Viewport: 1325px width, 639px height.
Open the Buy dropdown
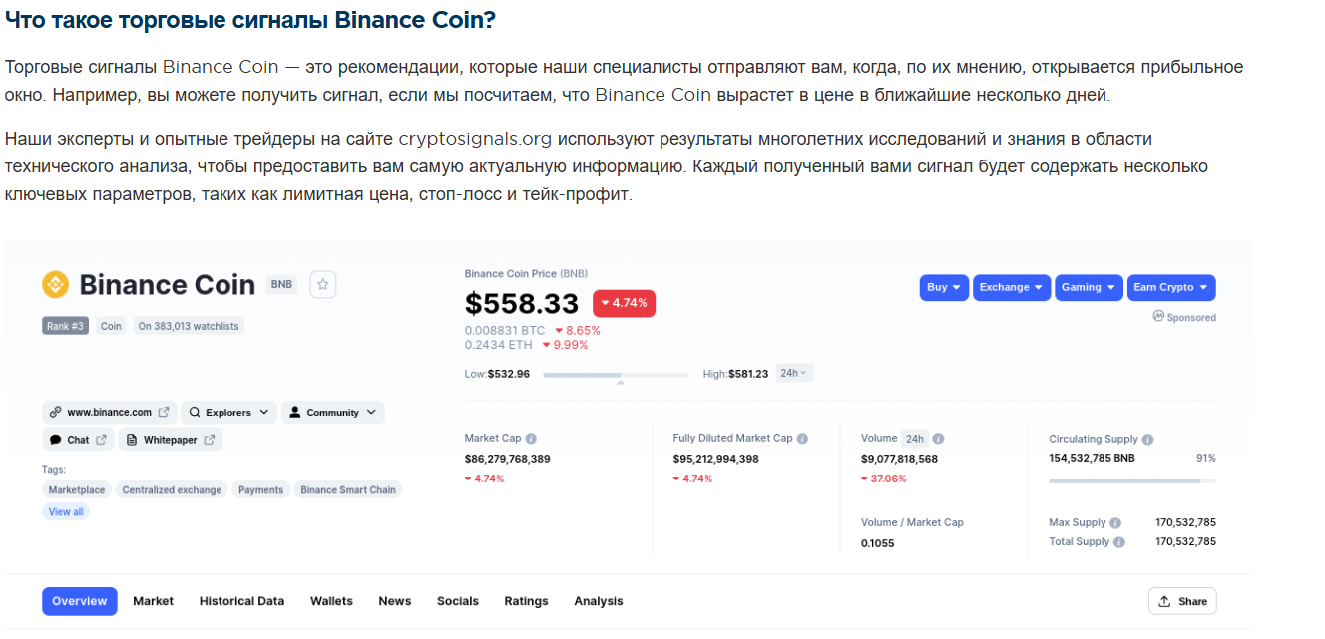943,287
